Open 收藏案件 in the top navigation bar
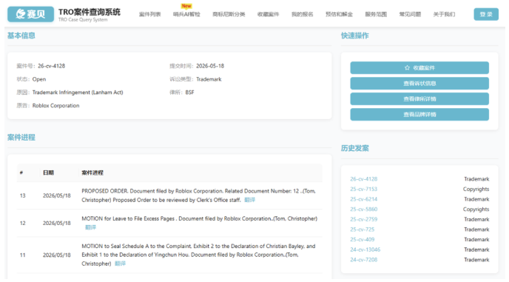This screenshot has width=509, height=282. pyautogui.click(x=268, y=14)
